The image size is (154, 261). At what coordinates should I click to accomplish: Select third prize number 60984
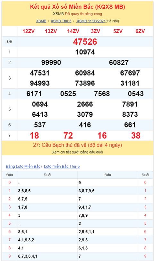[85, 73]
